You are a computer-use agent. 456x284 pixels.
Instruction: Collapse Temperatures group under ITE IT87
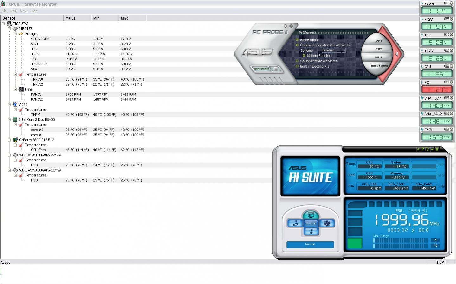point(15,74)
